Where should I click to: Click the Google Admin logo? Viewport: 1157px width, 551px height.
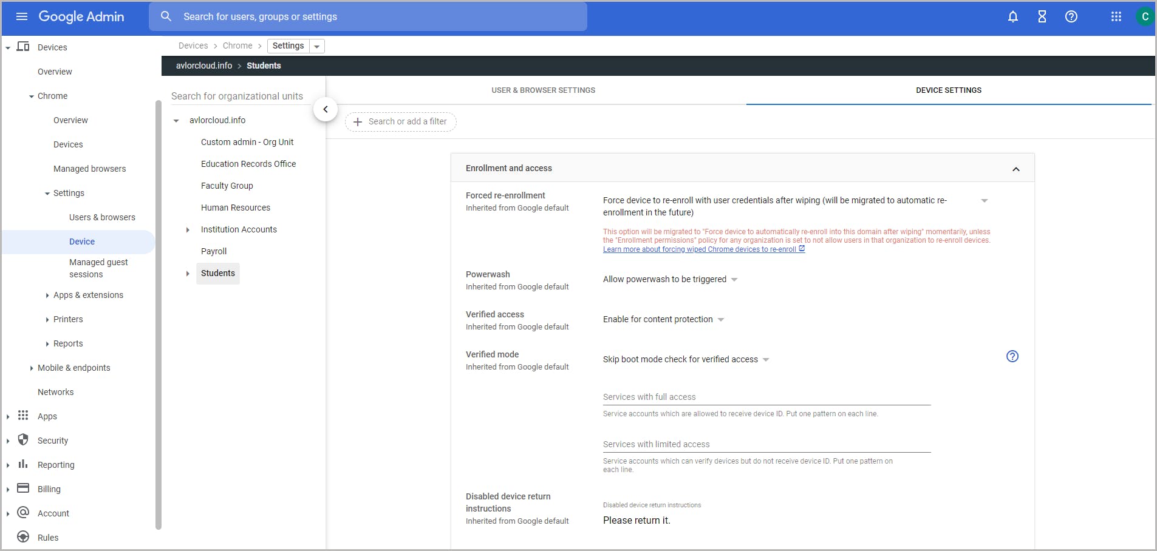click(x=81, y=16)
